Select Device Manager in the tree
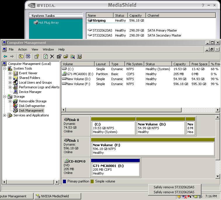 (x=30, y=92)
